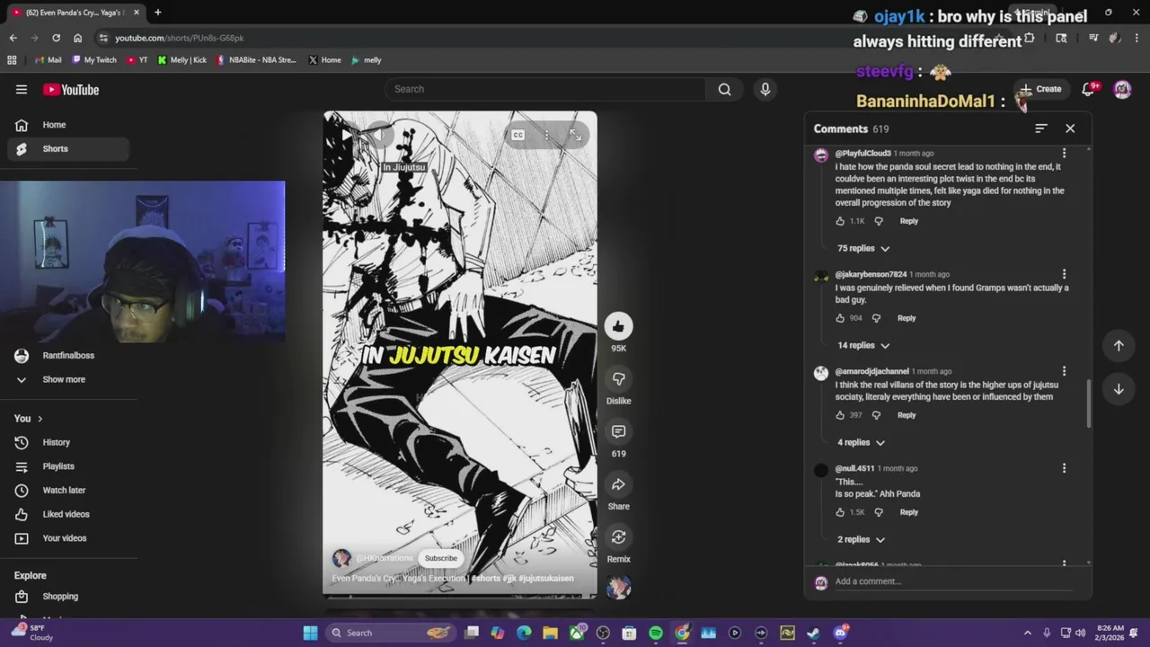Open Steam from the taskbar
Image resolution: width=1150 pixels, height=647 pixels.
tap(813, 633)
